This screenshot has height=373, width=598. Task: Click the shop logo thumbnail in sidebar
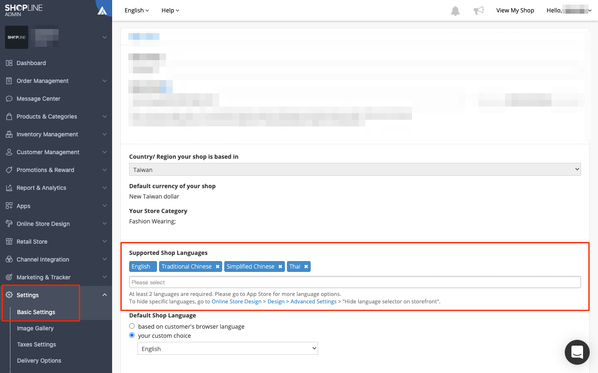coord(17,37)
